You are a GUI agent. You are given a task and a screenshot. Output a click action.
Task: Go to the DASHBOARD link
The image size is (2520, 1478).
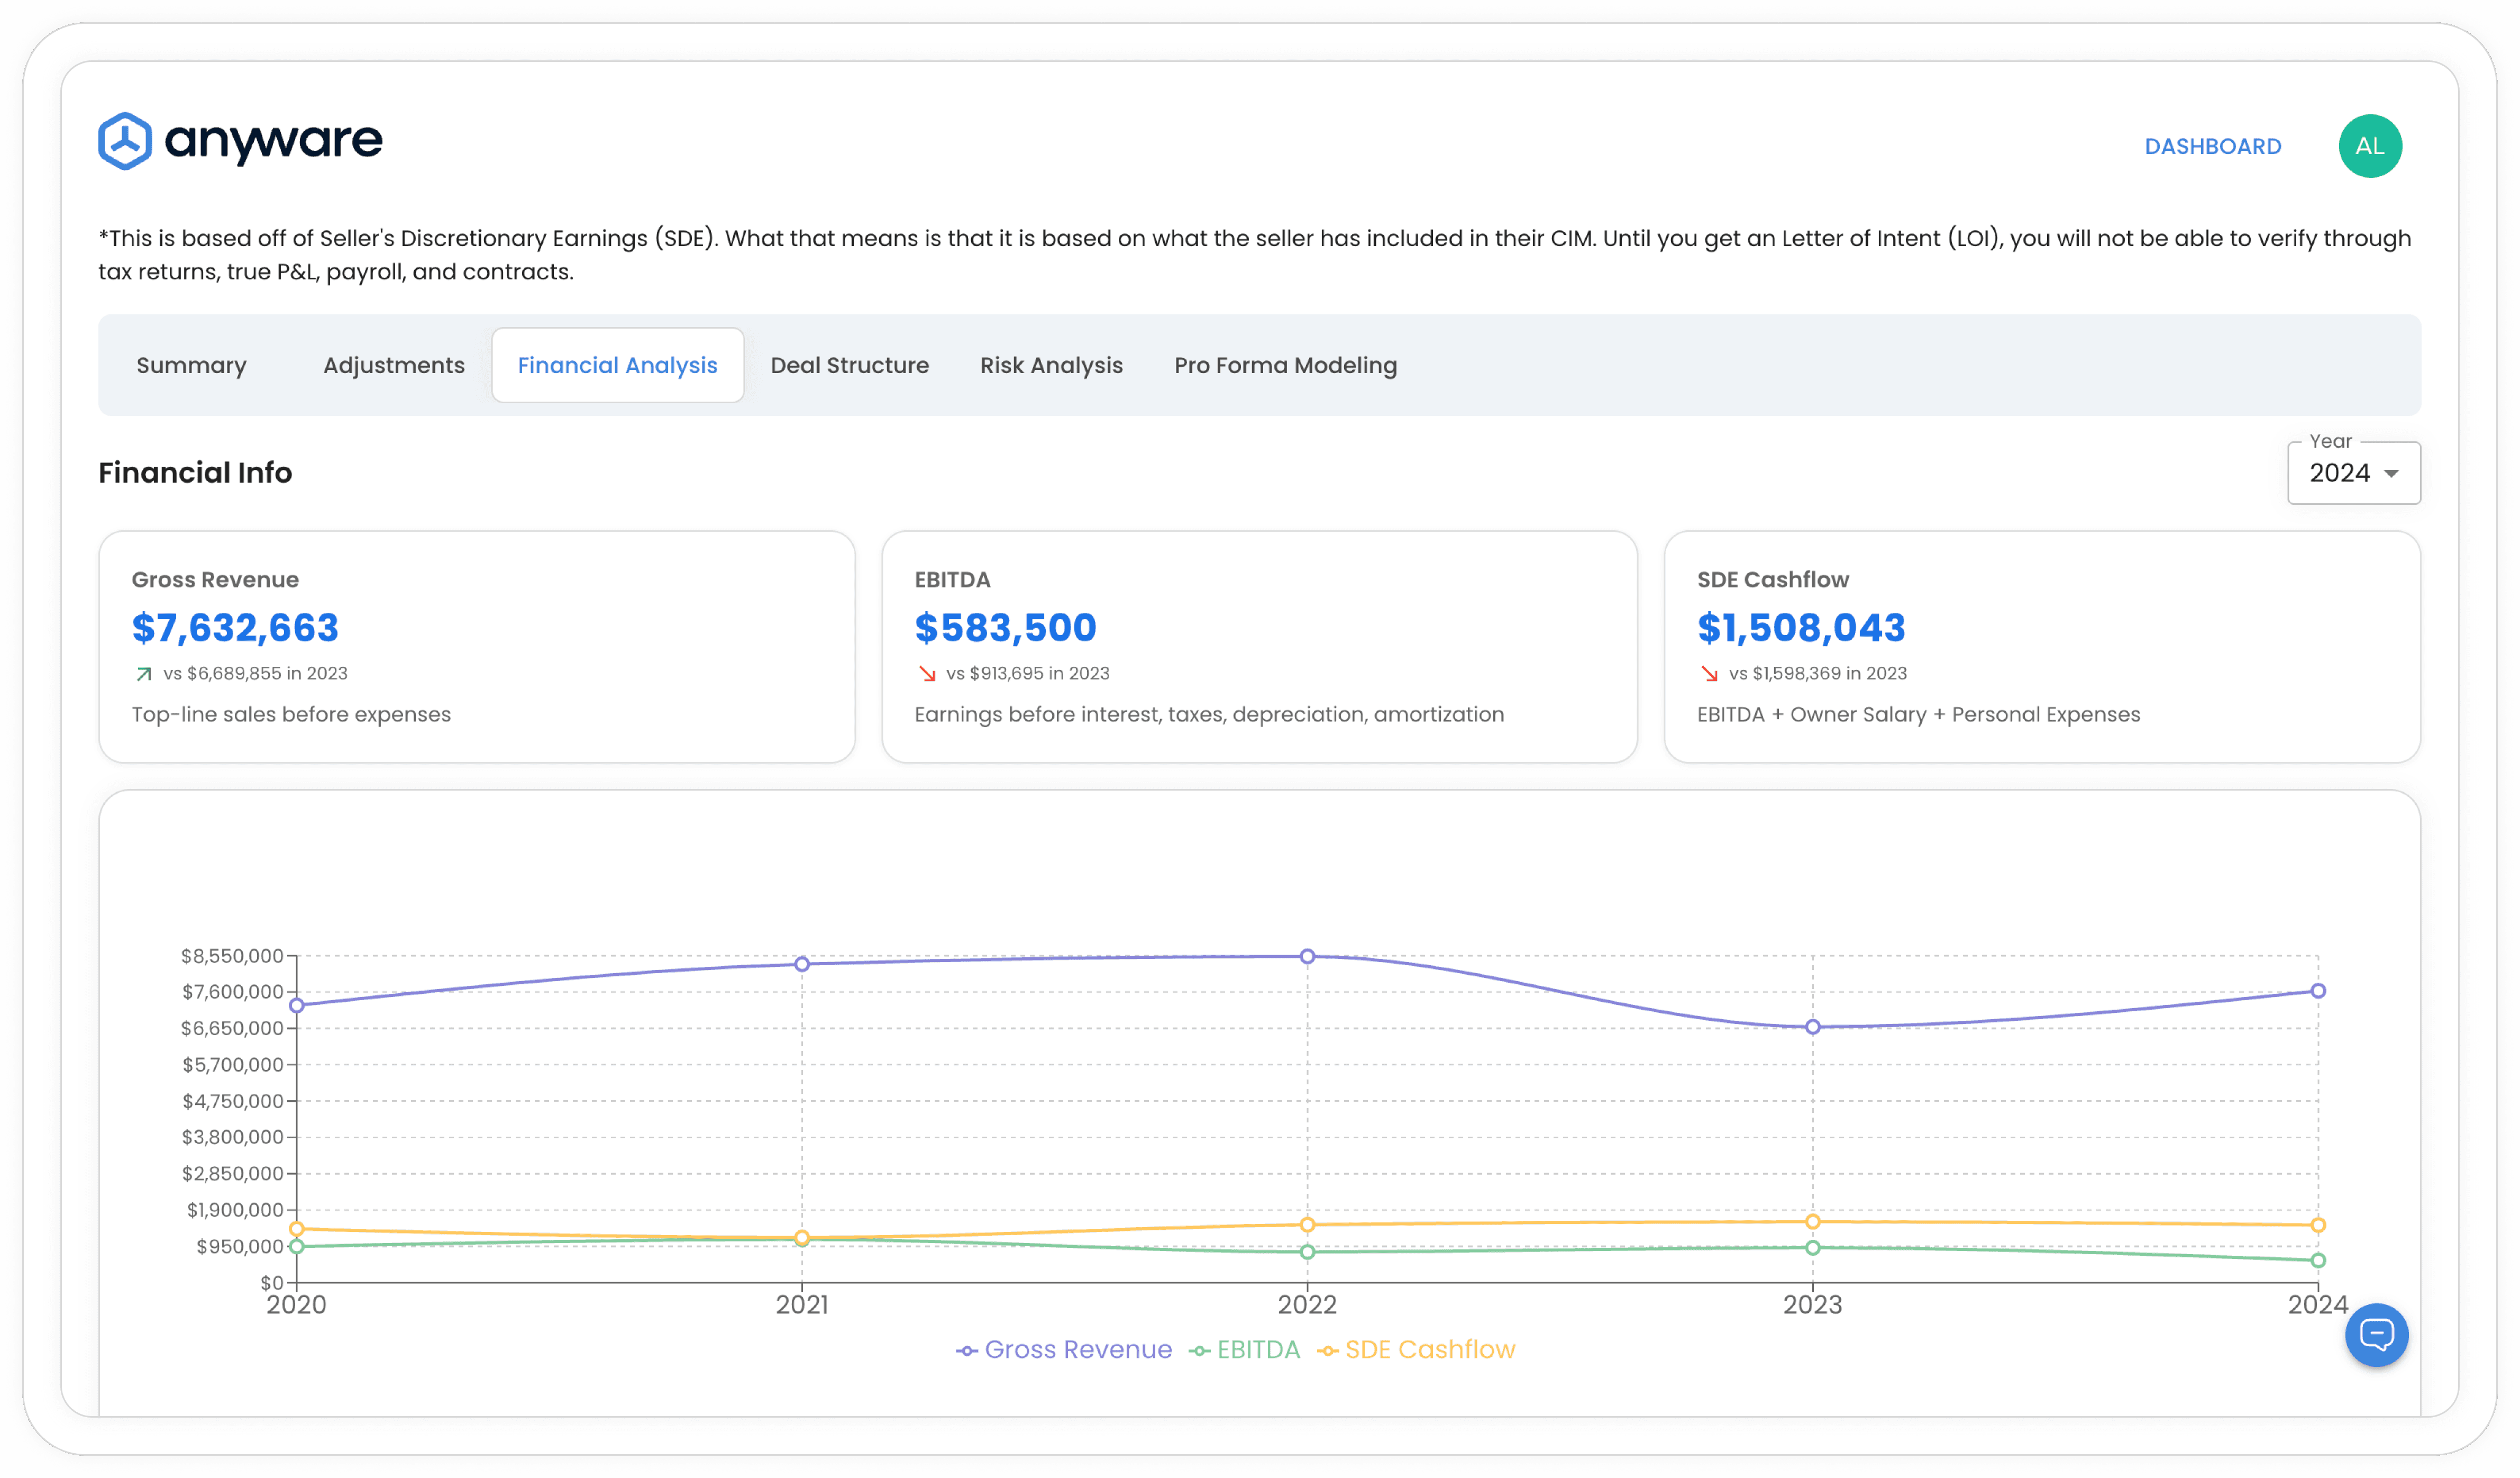coord(2212,147)
